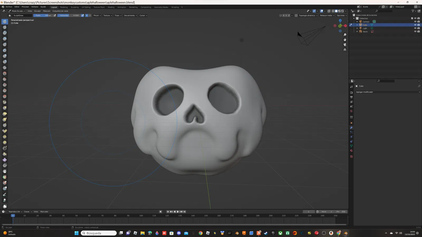Click the Windows taskbar Búsqueda search box

pos(99,233)
